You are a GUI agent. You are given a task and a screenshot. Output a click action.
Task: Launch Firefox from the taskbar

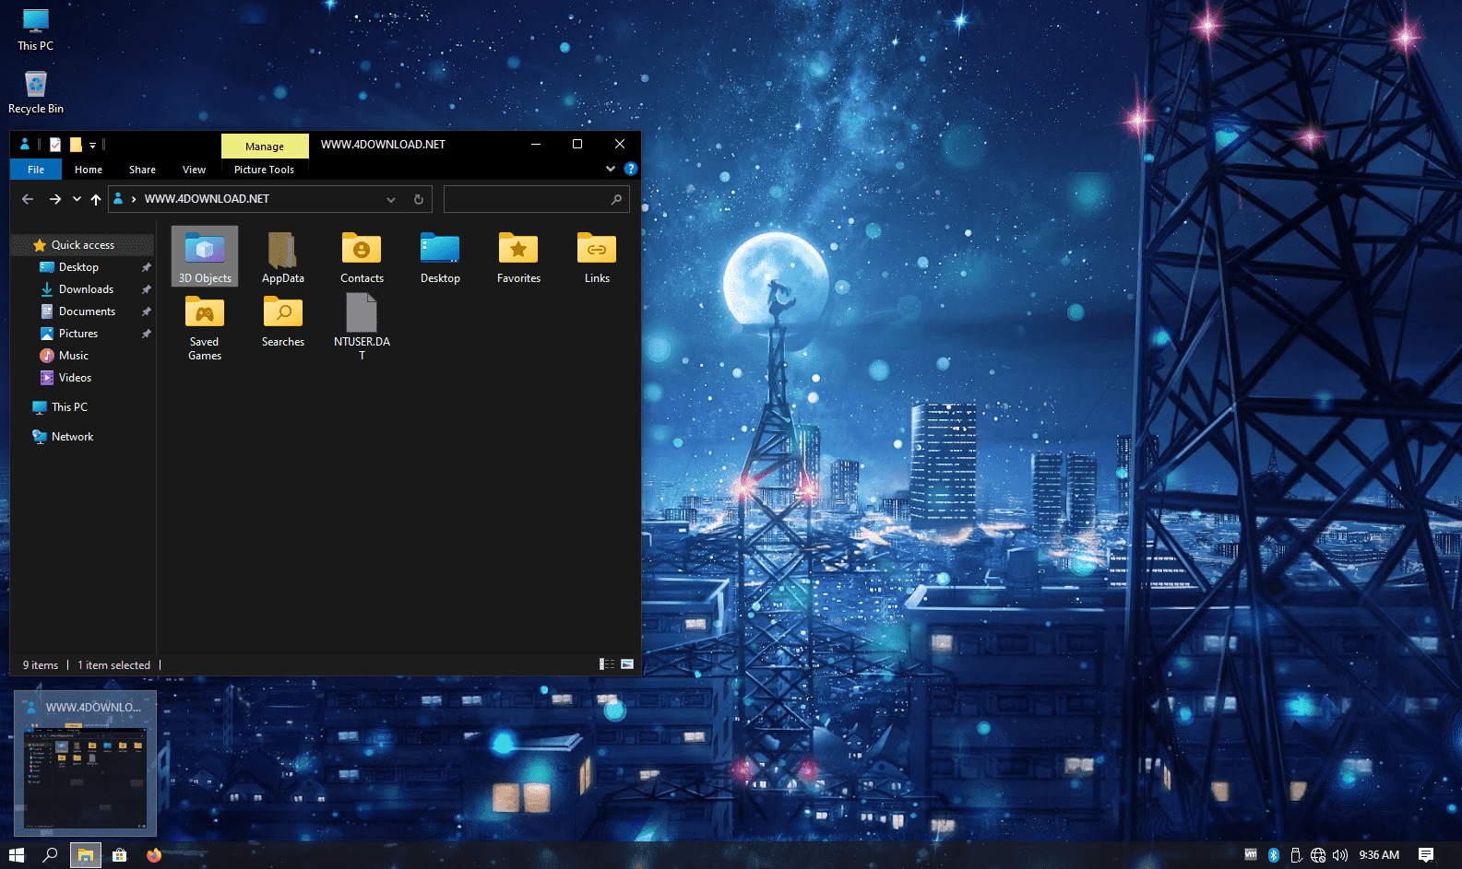(153, 855)
